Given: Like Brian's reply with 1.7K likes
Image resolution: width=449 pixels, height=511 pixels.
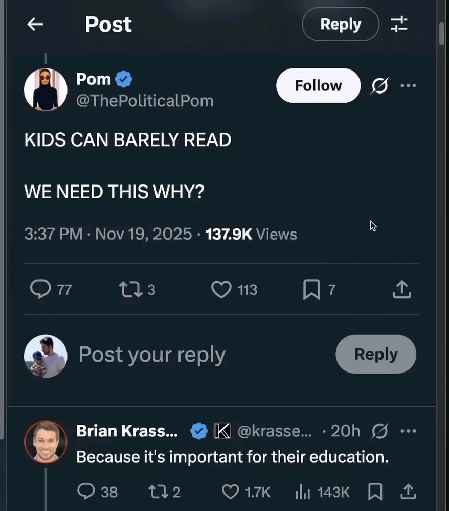Looking at the screenshot, I should (x=231, y=492).
